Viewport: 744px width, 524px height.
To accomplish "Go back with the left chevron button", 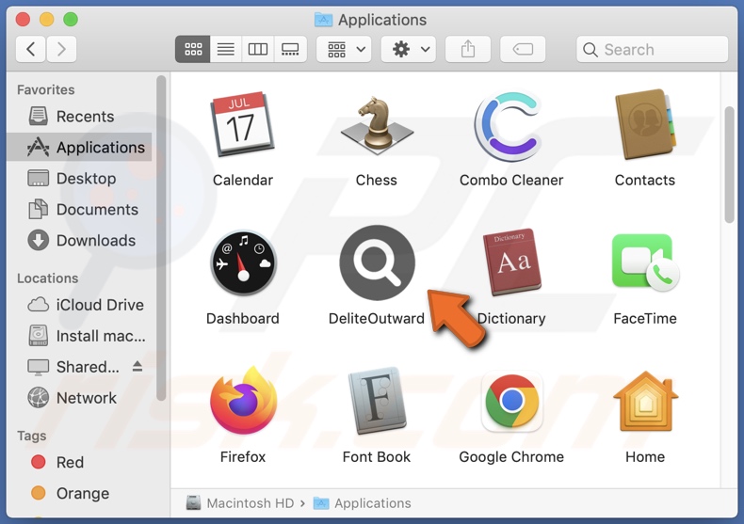I will pos(31,49).
